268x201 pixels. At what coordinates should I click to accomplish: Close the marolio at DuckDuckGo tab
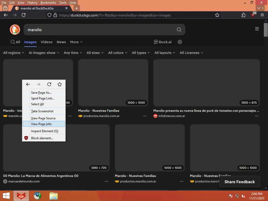(66, 8)
